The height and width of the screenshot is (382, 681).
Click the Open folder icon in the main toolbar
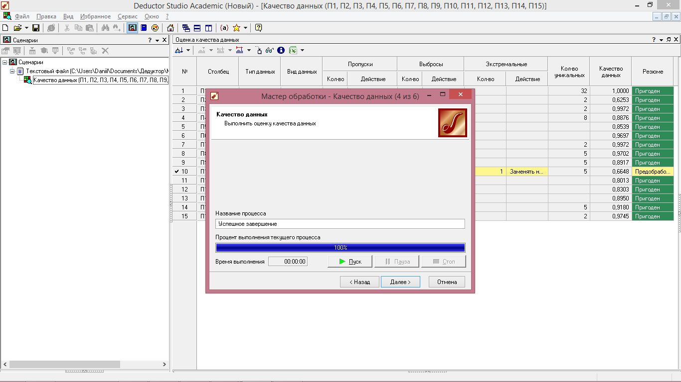point(17,28)
